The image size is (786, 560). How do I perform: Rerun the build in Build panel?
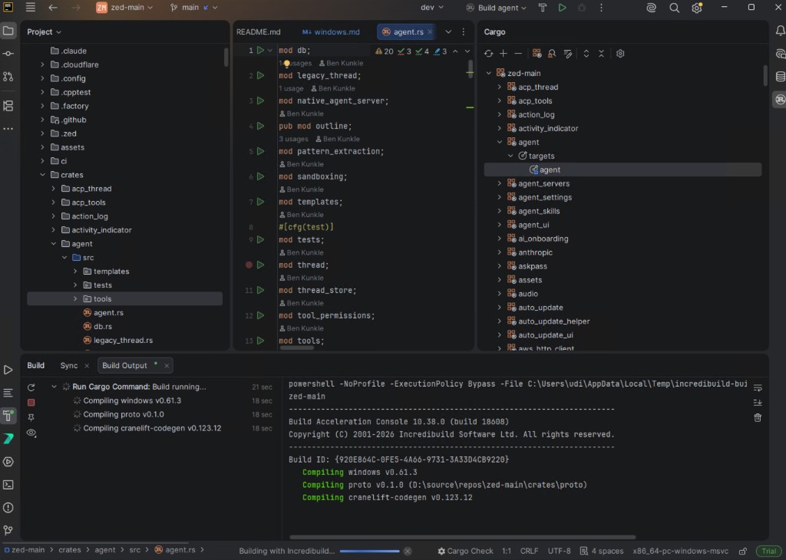(x=31, y=387)
